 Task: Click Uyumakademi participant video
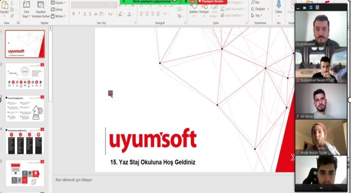(x=321, y=29)
